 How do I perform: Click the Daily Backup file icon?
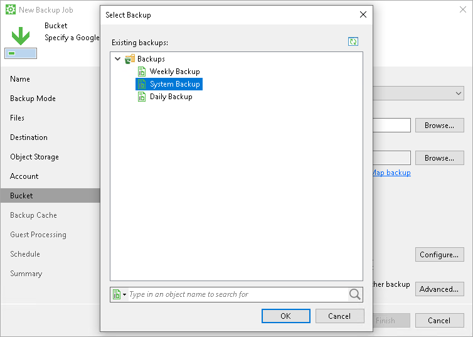(142, 97)
